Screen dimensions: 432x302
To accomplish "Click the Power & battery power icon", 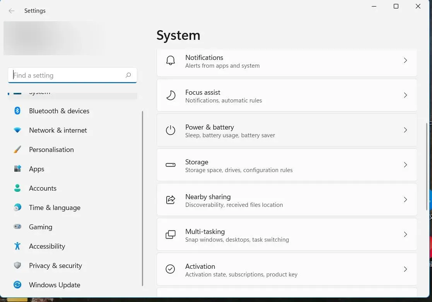I will [x=171, y=130].
